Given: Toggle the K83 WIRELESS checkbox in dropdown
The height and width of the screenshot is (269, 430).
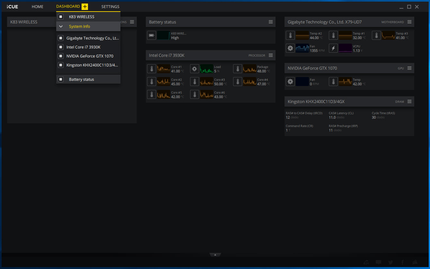Looking at the screenshot, I should (x=61, y=17).
